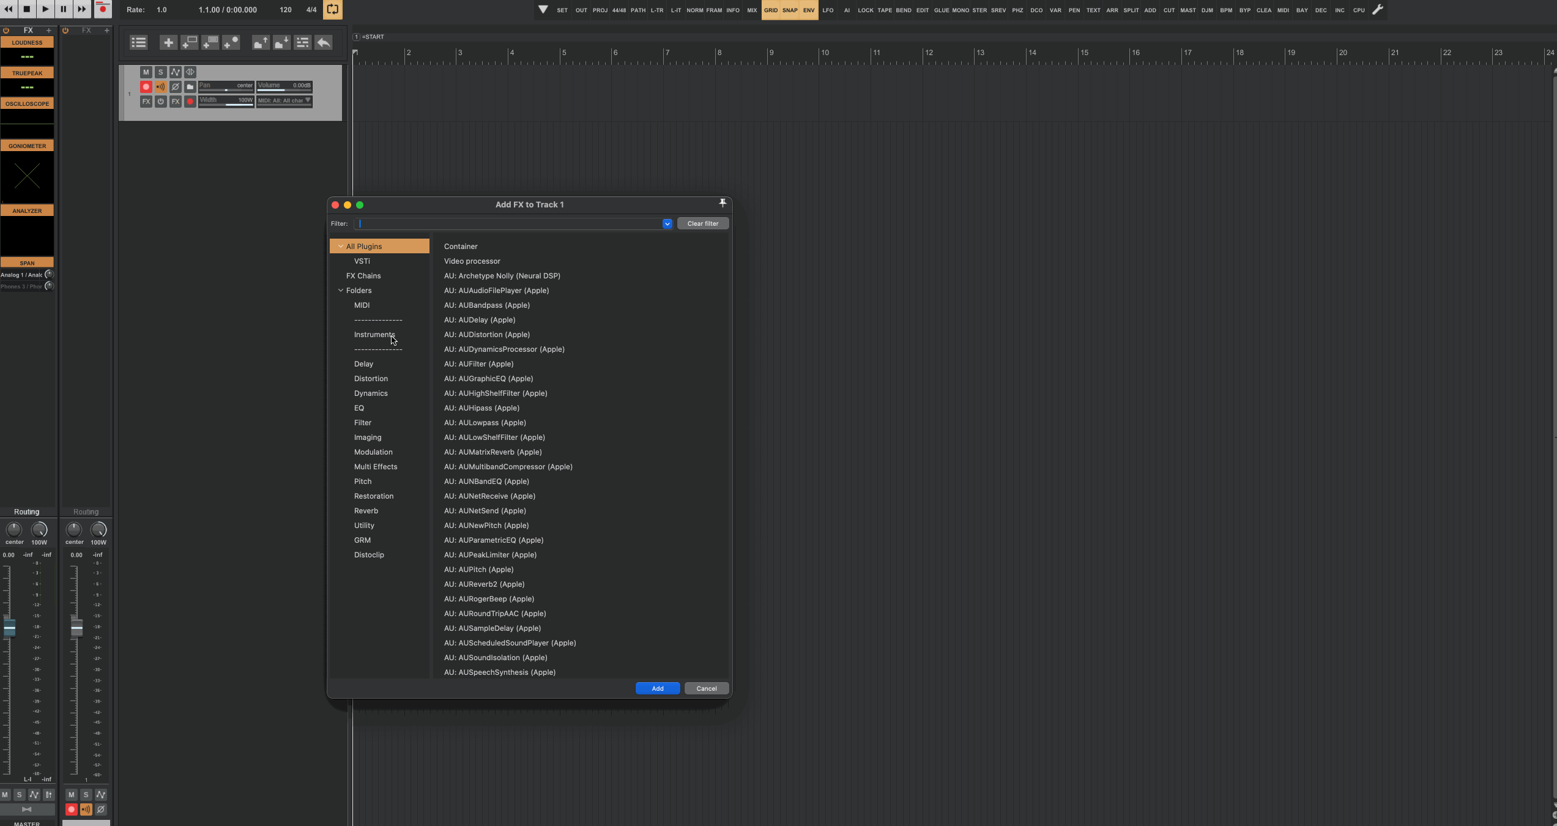Open the track list menu icon
This screenshot has height=826, width=1557.
pos(139,42)
